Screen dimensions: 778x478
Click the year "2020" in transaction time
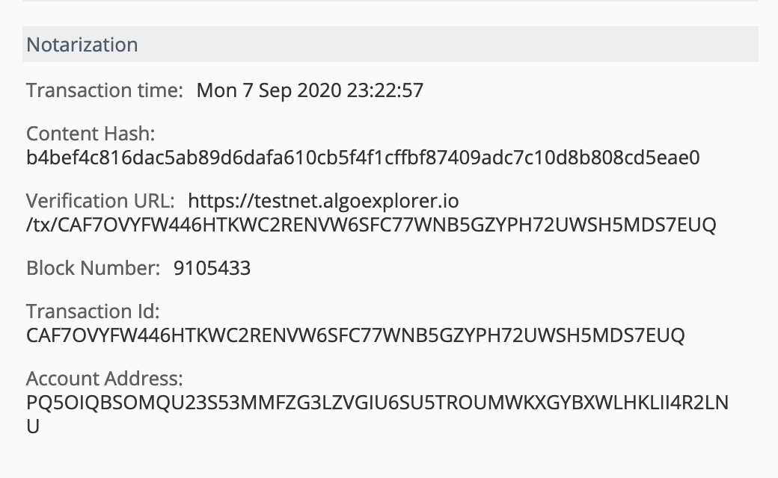[319, 90]
